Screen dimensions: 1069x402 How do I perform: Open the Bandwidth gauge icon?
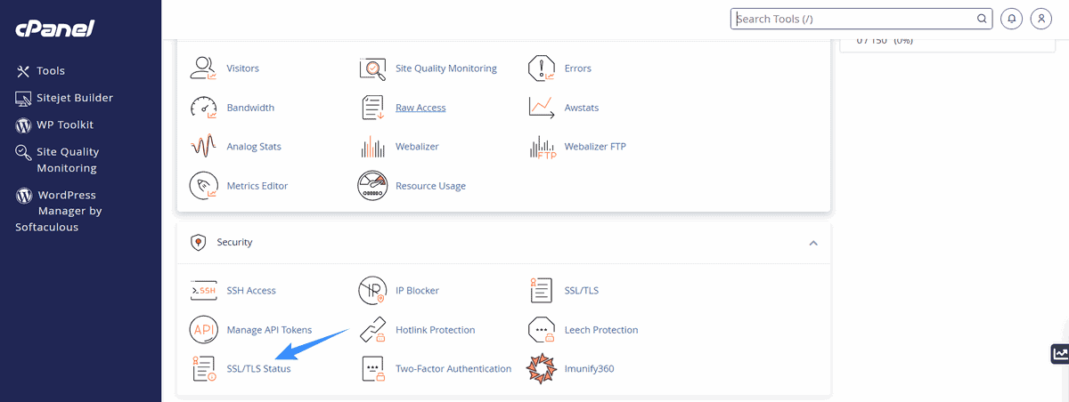coord(204,108)
